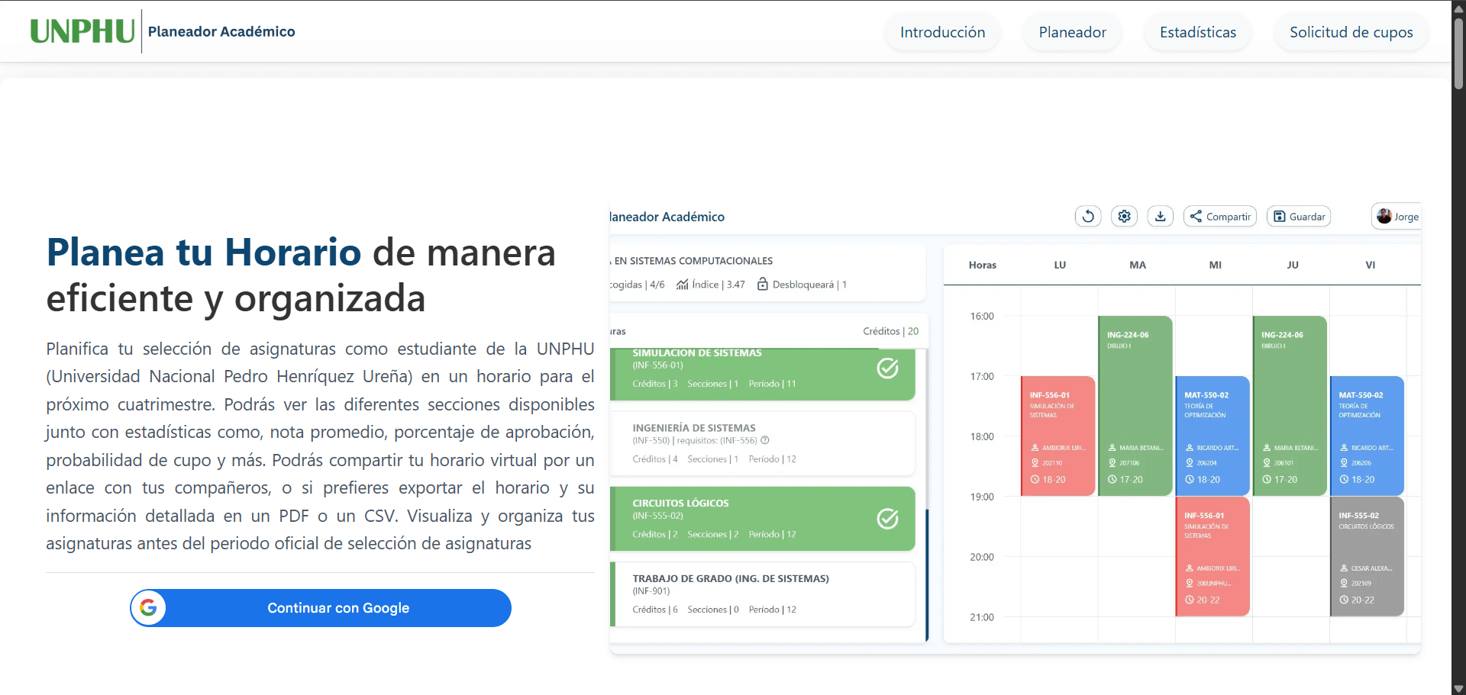Image resolution: width=1466 pixels, height=695 pixels.
Task: Click the clock icon in Friday INF-555-02 block
Action: (x=1344, y=600)
